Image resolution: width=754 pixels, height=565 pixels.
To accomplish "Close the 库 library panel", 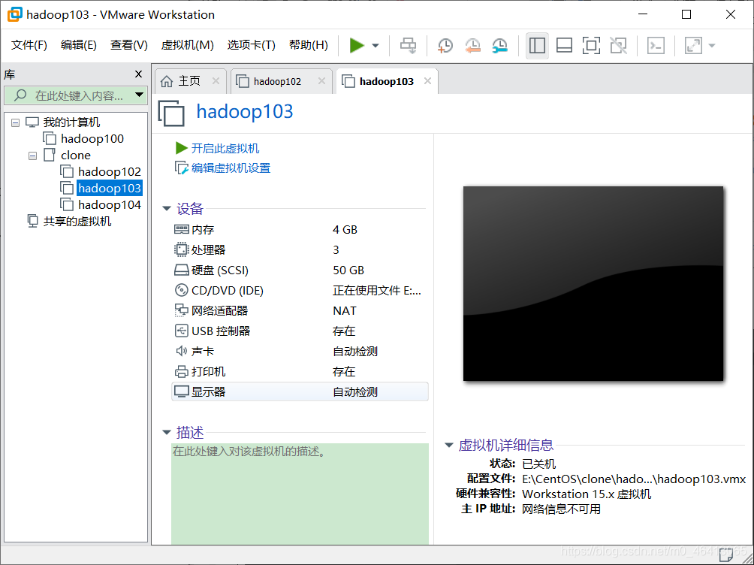I will coord(138,74).
